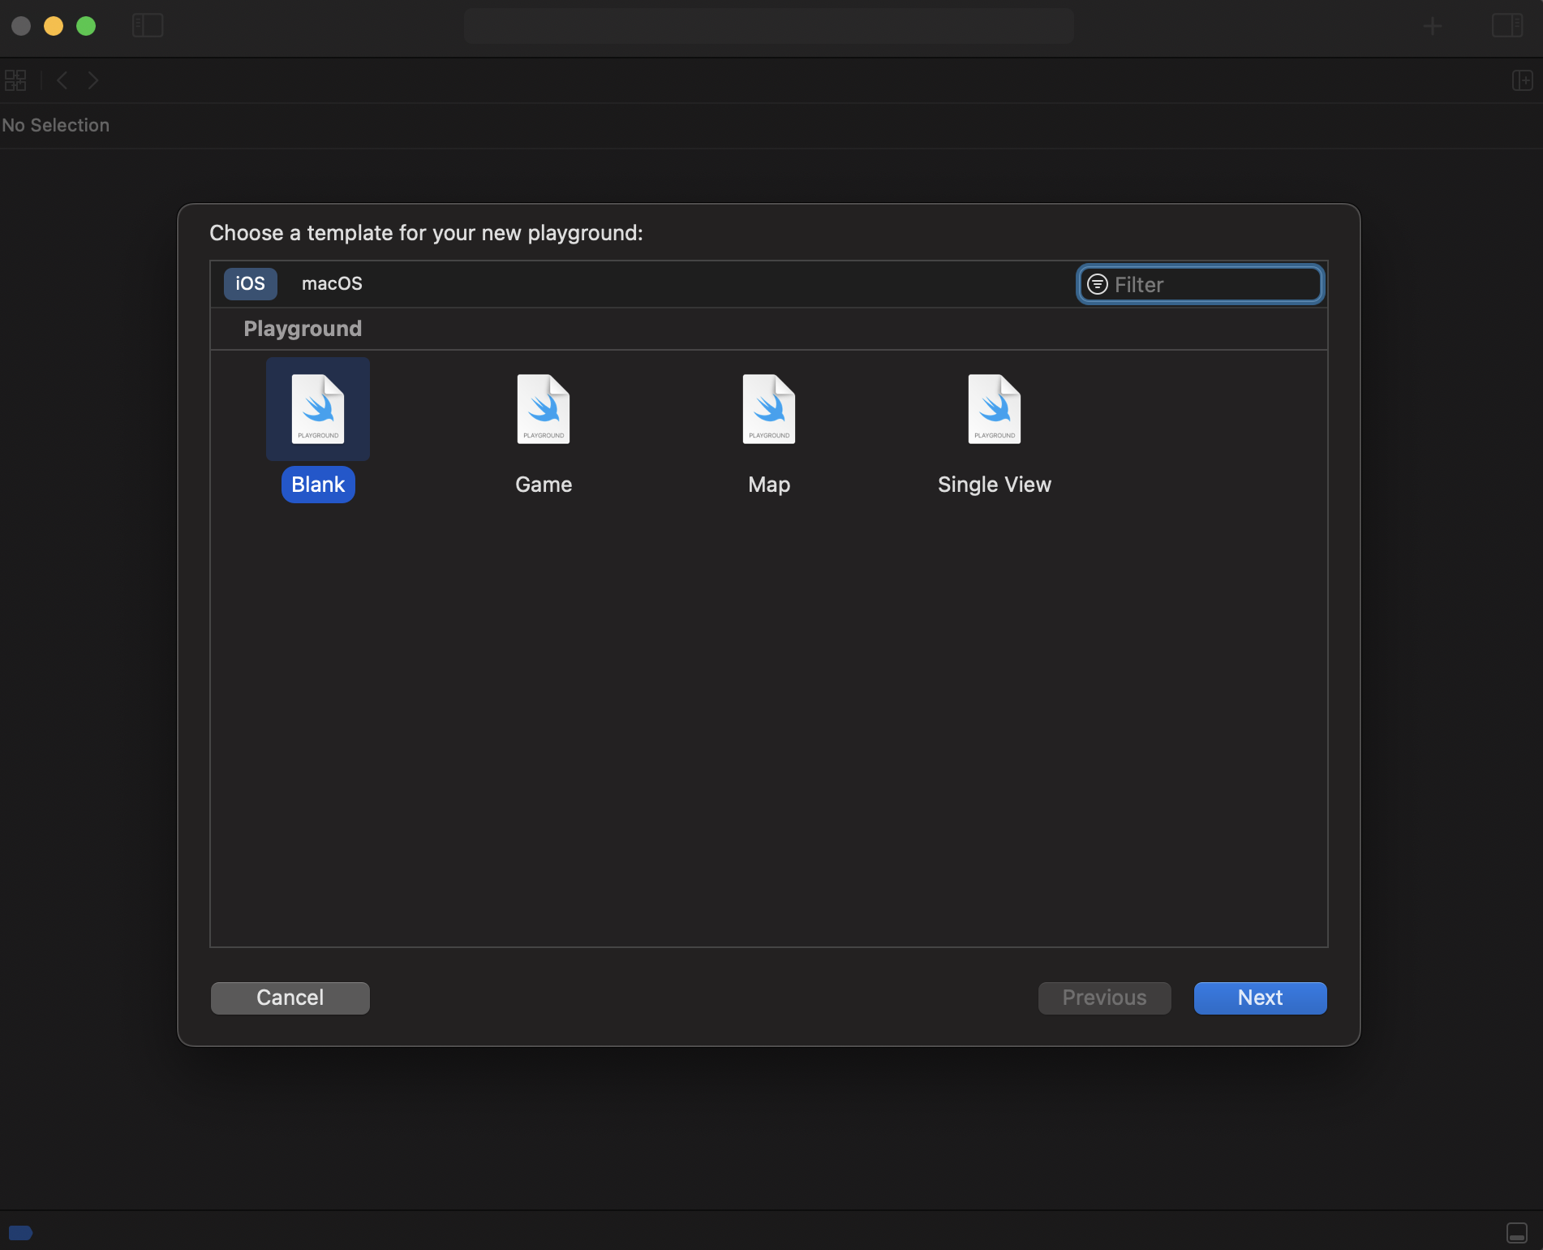
Task: Select the Single View template icon
Action: coord(995,409)
